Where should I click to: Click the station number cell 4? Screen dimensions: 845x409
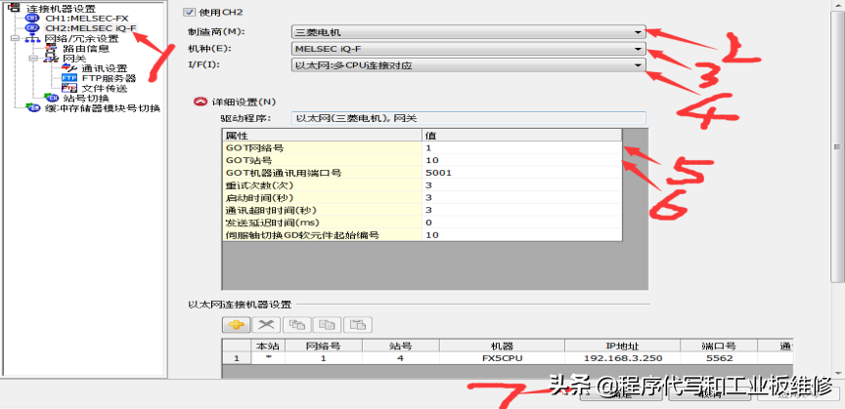pyautogui.click(x=400, y=358)
